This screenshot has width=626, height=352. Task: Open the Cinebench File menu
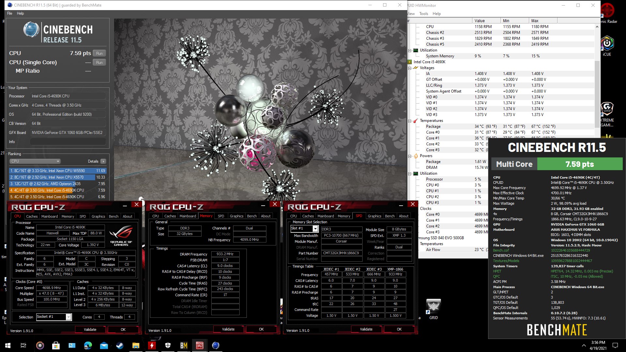(x=10, y=13)
